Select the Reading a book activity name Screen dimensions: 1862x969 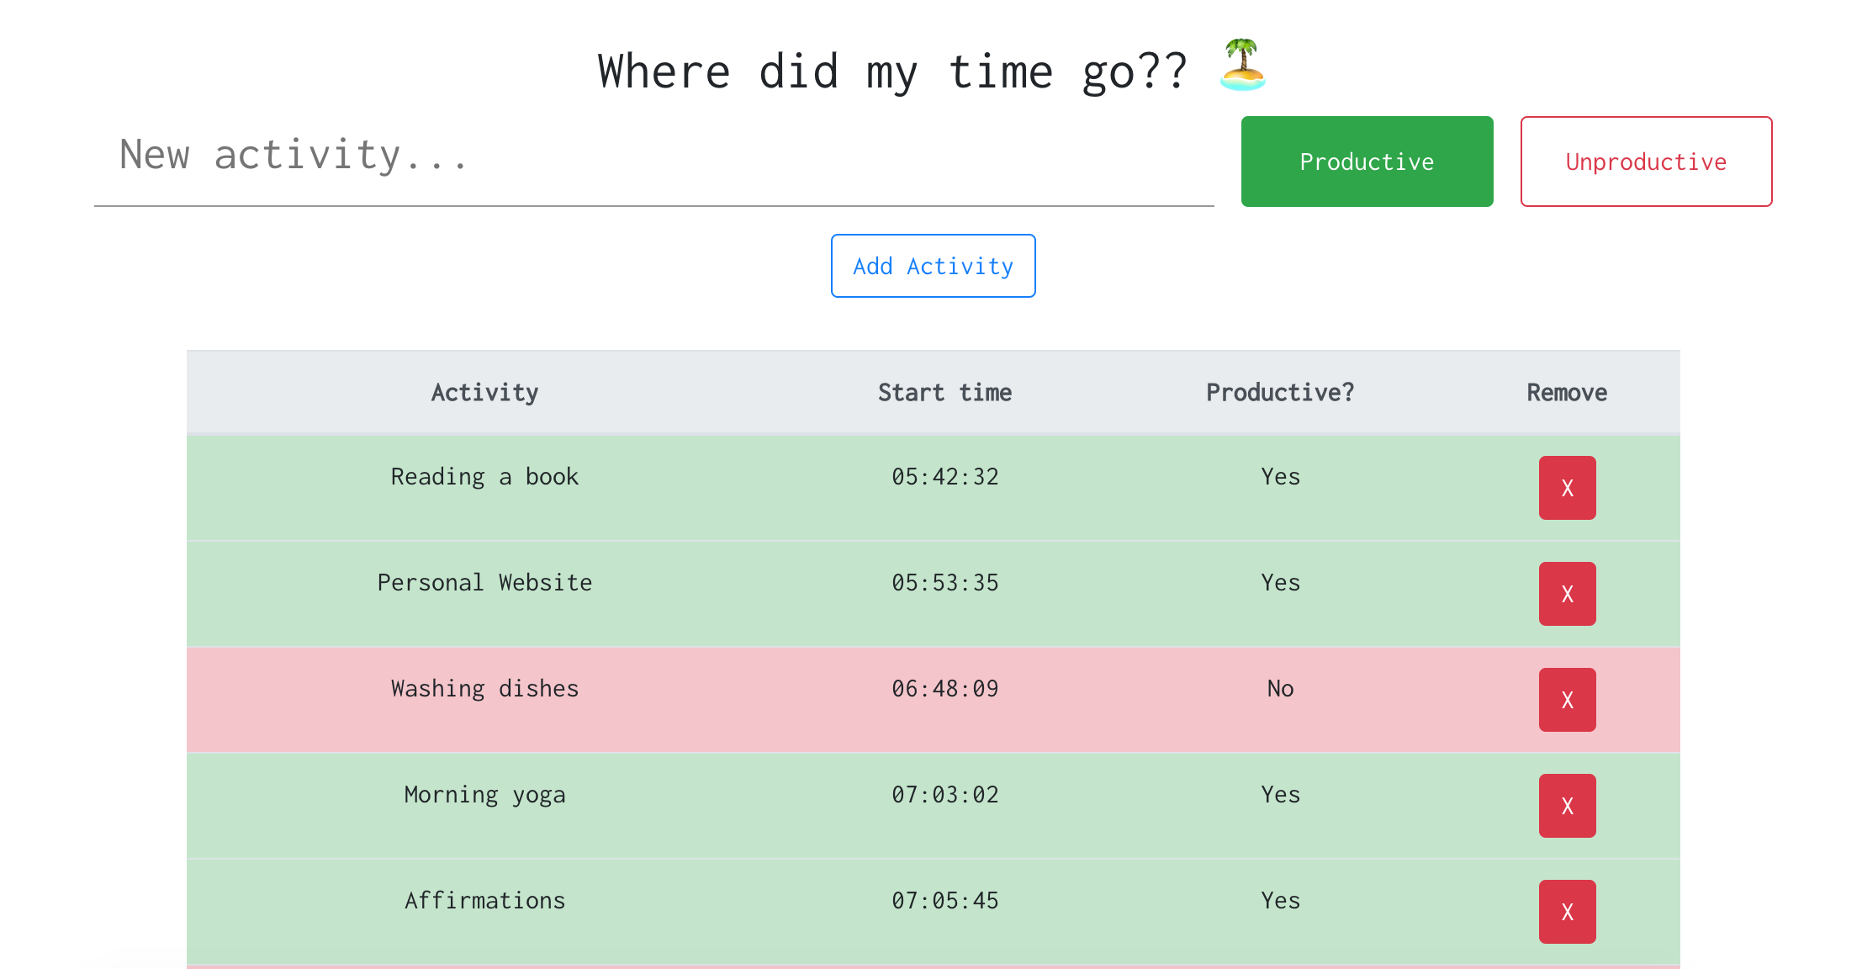484,477
